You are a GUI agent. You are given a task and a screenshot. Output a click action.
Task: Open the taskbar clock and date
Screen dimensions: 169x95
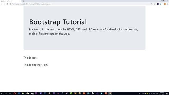pyautogui.click(x=162, y=93)
